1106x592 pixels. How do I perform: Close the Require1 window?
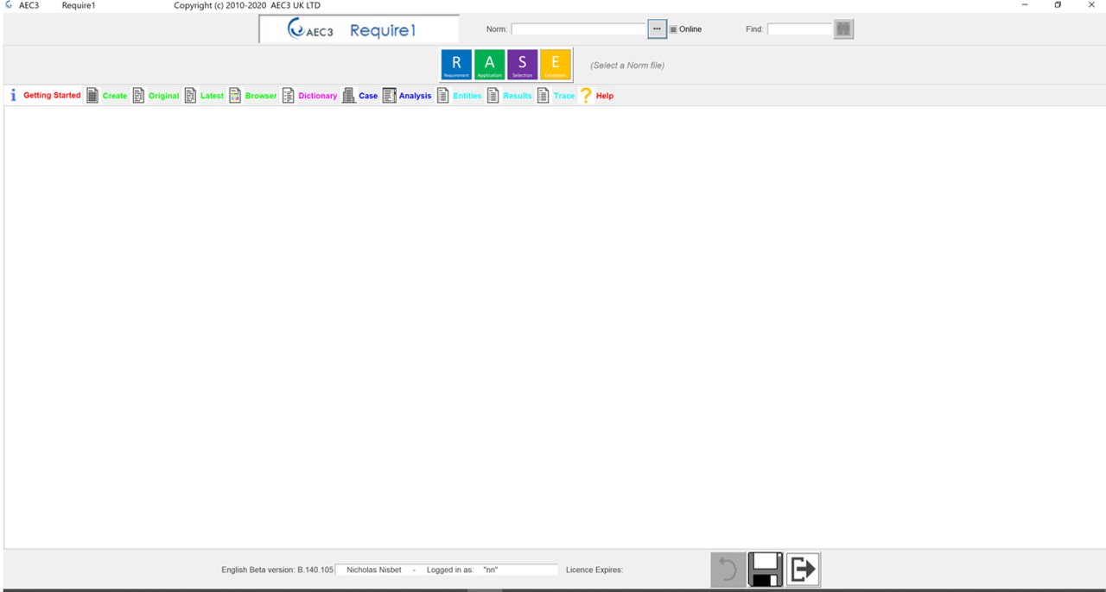[1091, 5]
